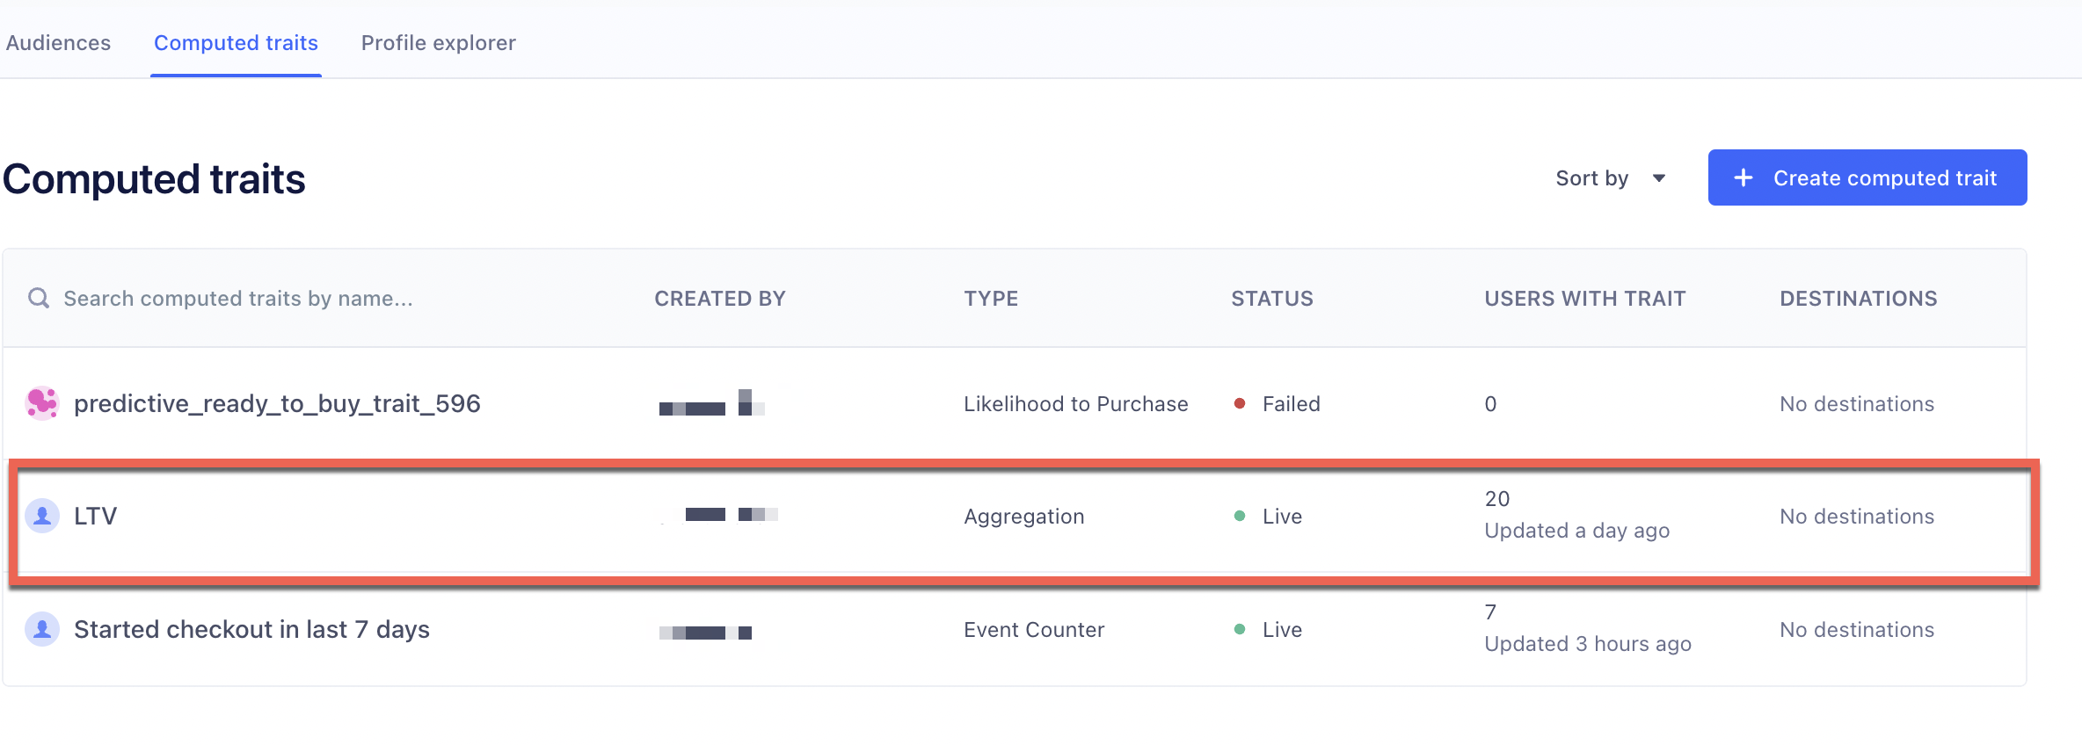Click the green Live dot for LTV
The image size is (2082, 745).
pyautogui.click(x=1240, y=516)
